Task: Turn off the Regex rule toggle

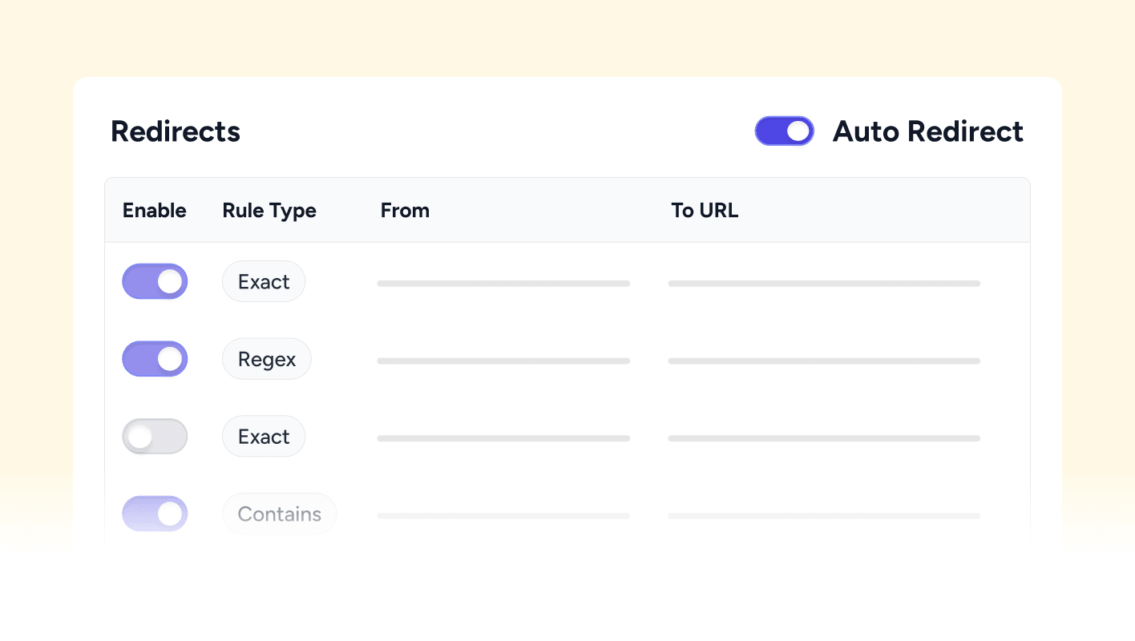Action: [155, 359]
